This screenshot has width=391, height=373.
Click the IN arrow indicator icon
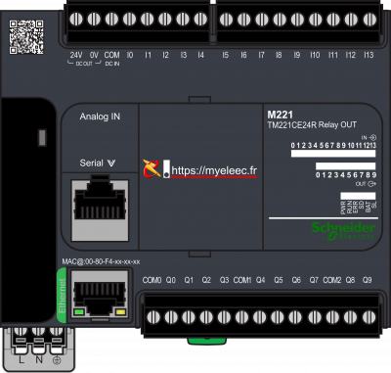tap(373, 138)
